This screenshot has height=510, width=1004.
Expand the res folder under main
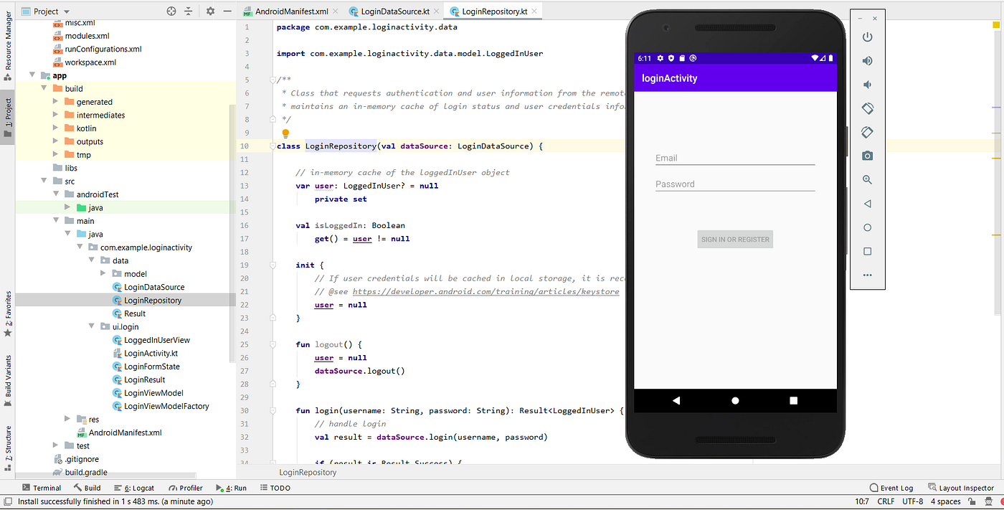(67, 419)
